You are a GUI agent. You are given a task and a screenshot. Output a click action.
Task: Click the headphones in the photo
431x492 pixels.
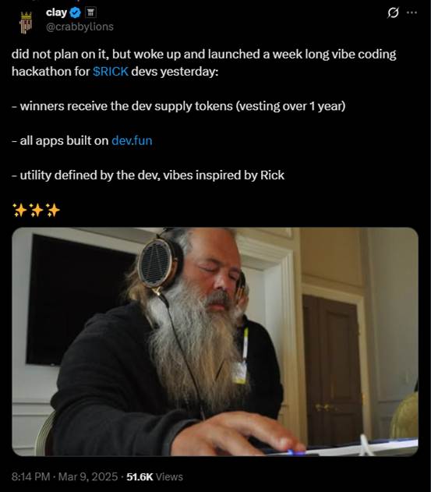[x=160, y=262]
